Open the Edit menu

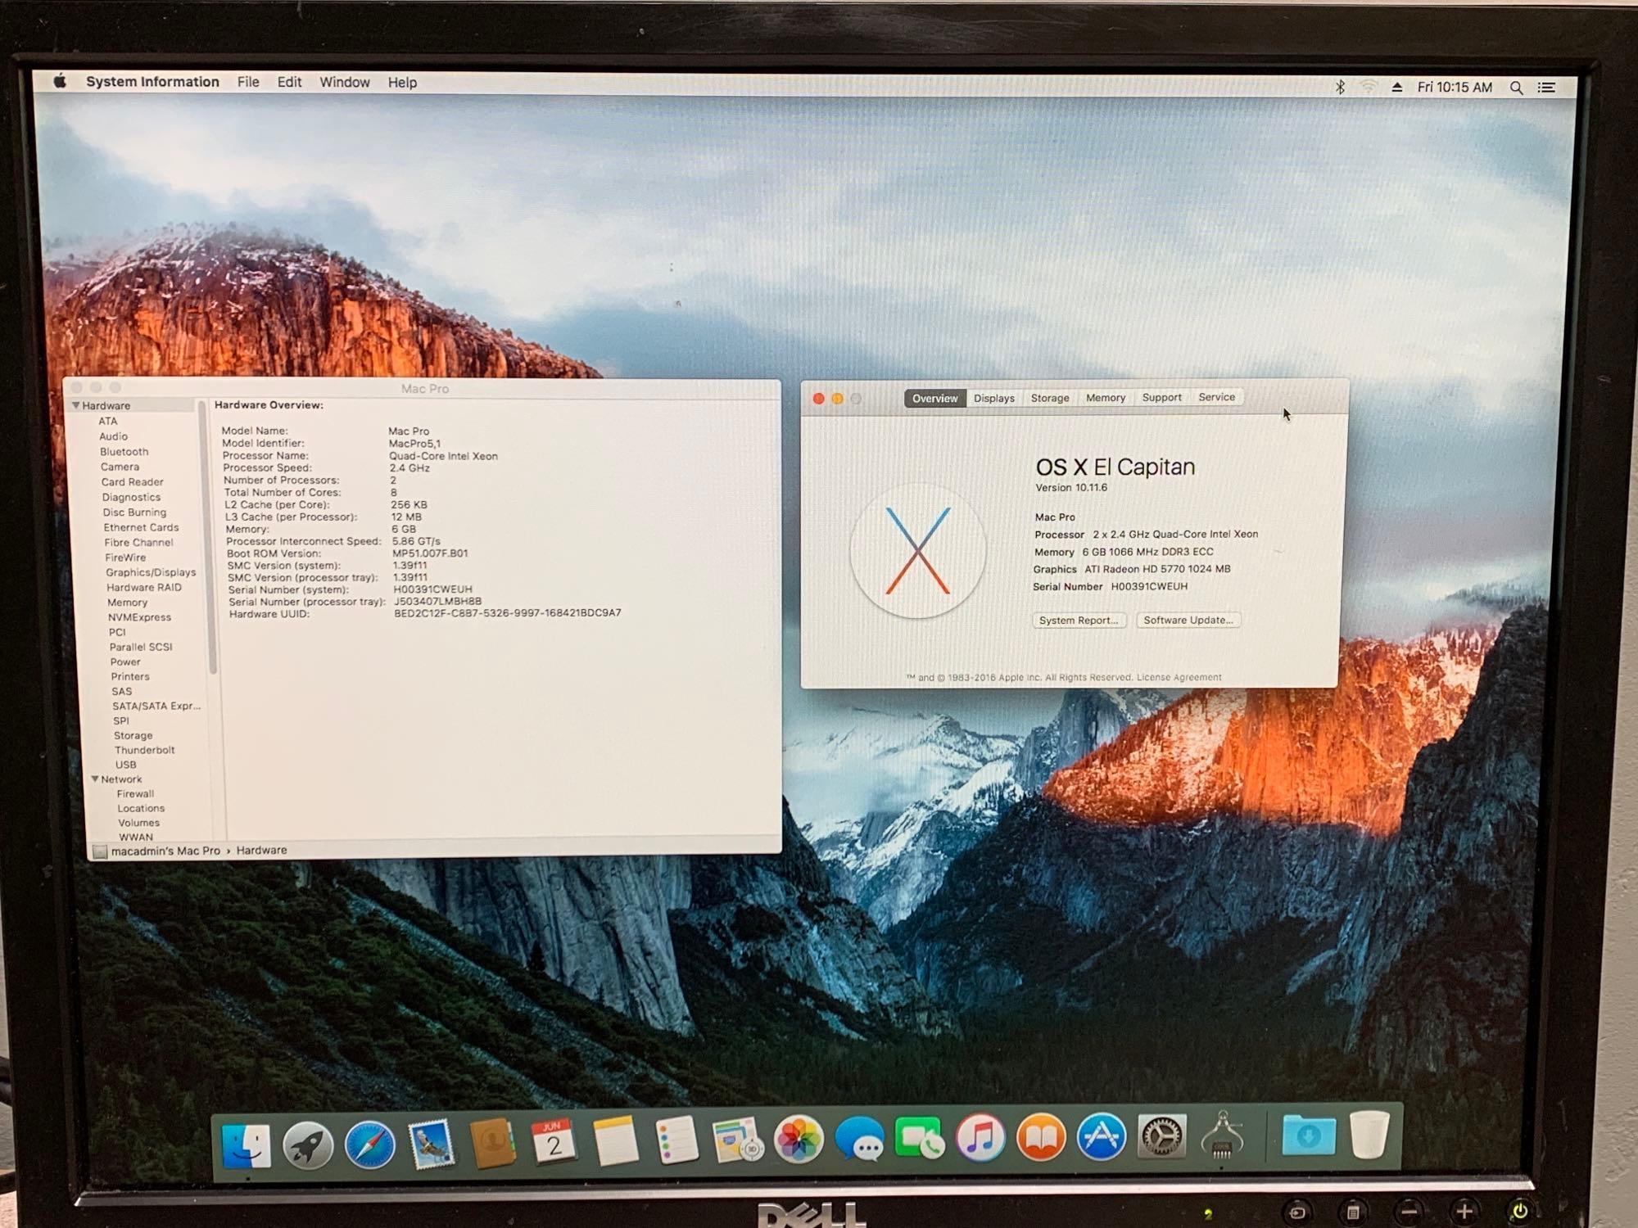[289, 82]
